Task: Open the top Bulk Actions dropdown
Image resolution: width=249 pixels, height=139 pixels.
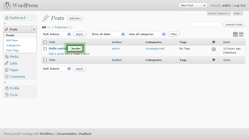Action: [x=57, y=34]
